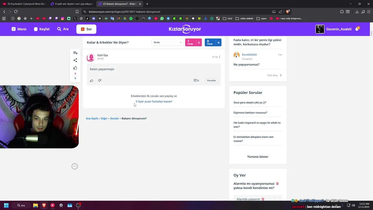Open the media playlist music-note icon

coord(363,12)
